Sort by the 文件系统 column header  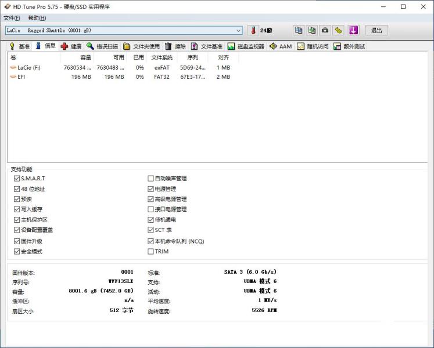point(162,57)
